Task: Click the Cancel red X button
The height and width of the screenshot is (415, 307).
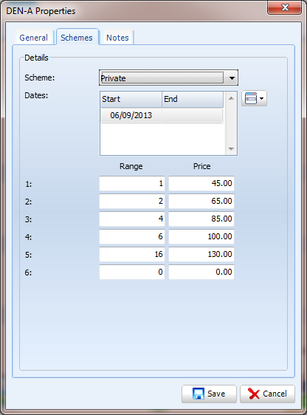Action: (267, 394)
